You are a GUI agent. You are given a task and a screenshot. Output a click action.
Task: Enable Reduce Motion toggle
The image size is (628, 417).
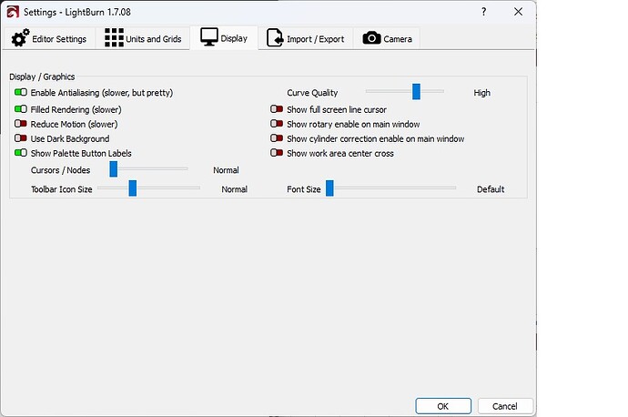pyautogui.click(x=21, y=124)
